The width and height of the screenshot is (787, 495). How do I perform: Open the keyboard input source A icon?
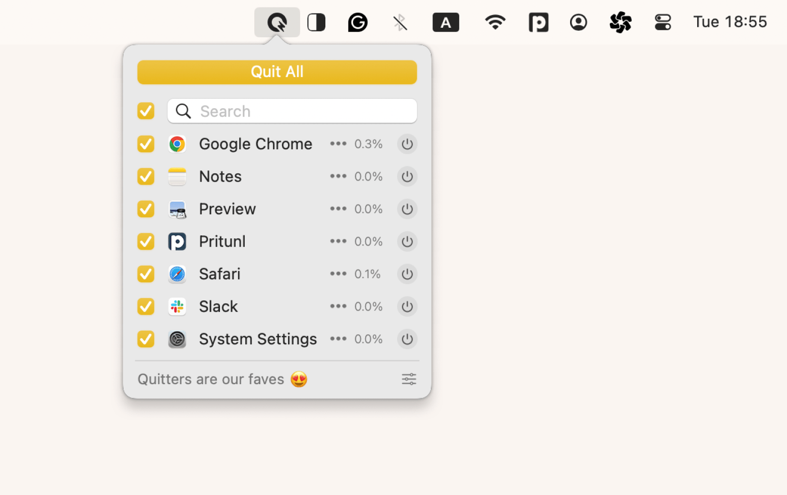click(446, 22)
